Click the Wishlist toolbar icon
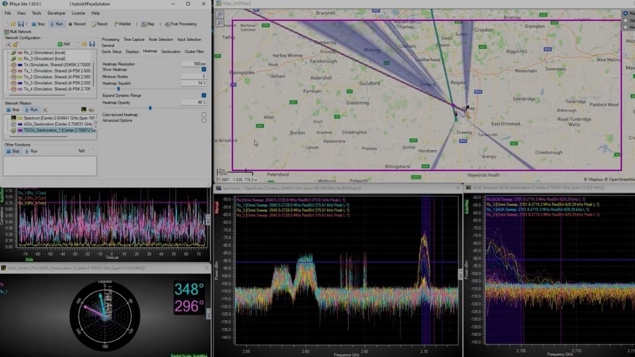The width and height of the screenshot is (635, 357). (121, 24)
